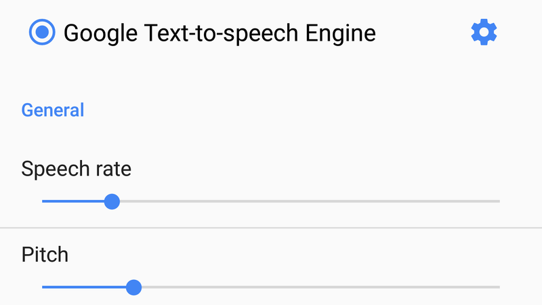Set Speech rate to minimum at track's left end
542x305 pixels.
pos(43,201)
